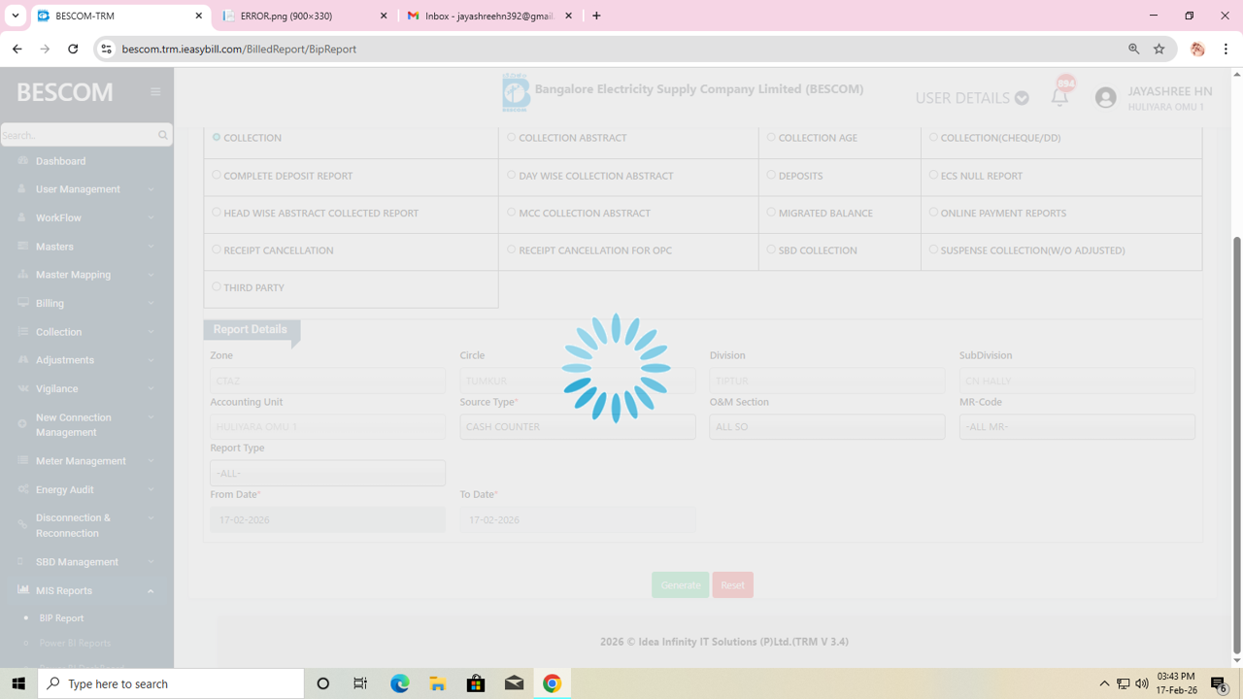Switch to the Gmail Inbox browser tab

488,16
